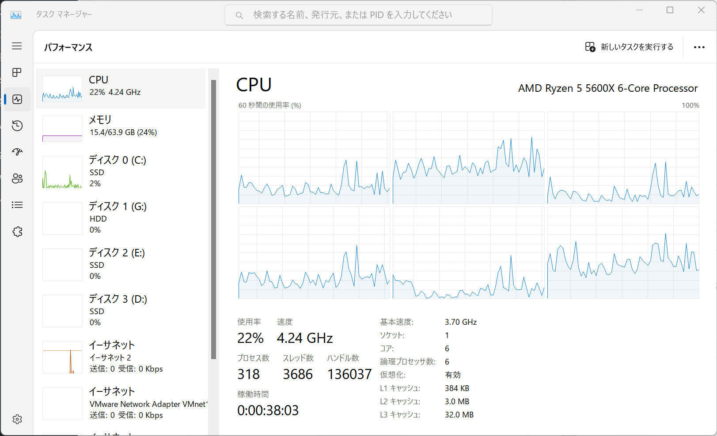
Task: Select ディスク 1 (G:) HDD item
Action: pos(121,218)
